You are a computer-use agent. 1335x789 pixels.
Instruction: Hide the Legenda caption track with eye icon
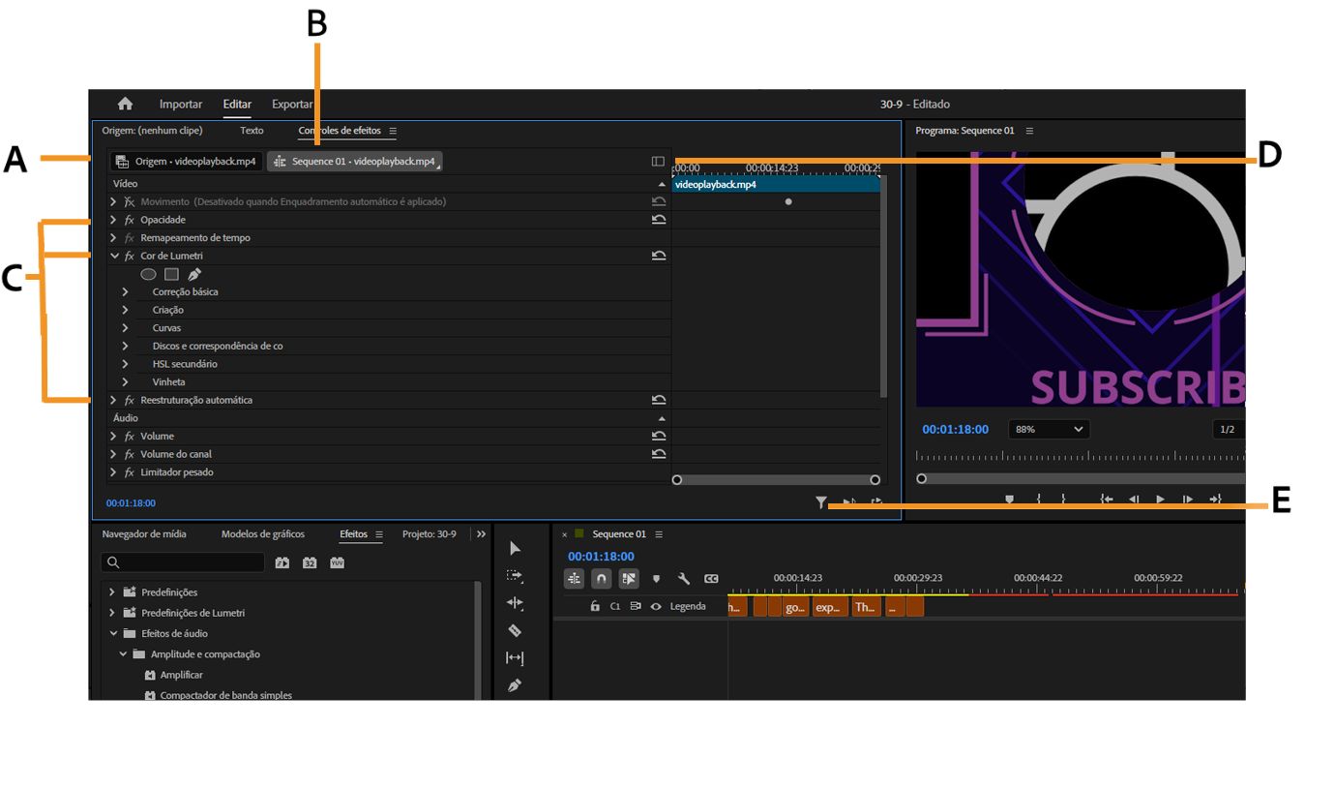pyautogui.click(x=656, y=606)
